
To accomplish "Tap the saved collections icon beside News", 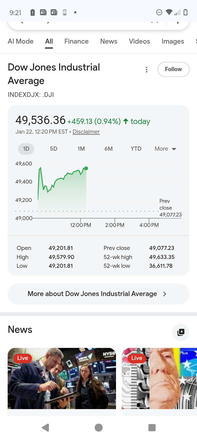I will click(181, 332).
